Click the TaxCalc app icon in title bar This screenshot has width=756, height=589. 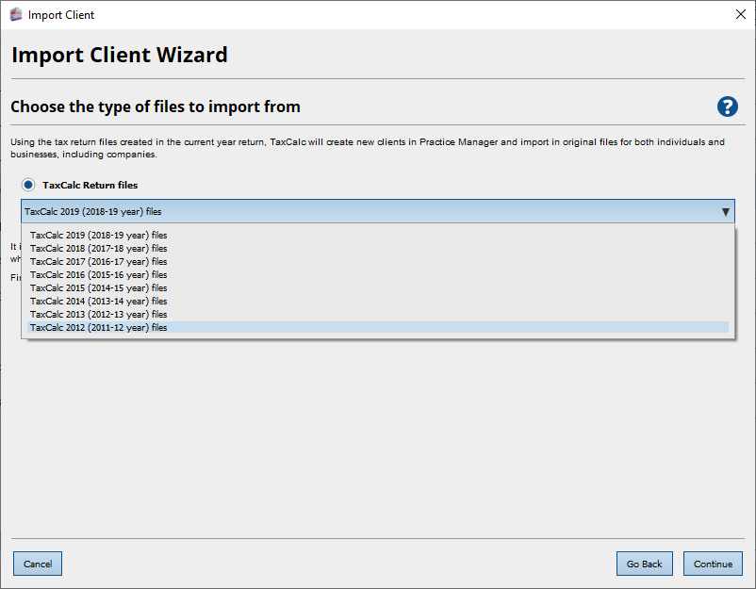click(15, 14)
